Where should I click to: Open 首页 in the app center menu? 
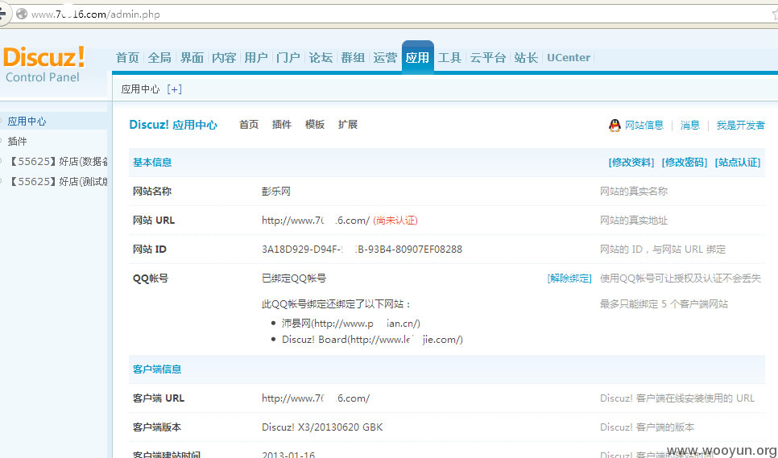tap(249, 125)
